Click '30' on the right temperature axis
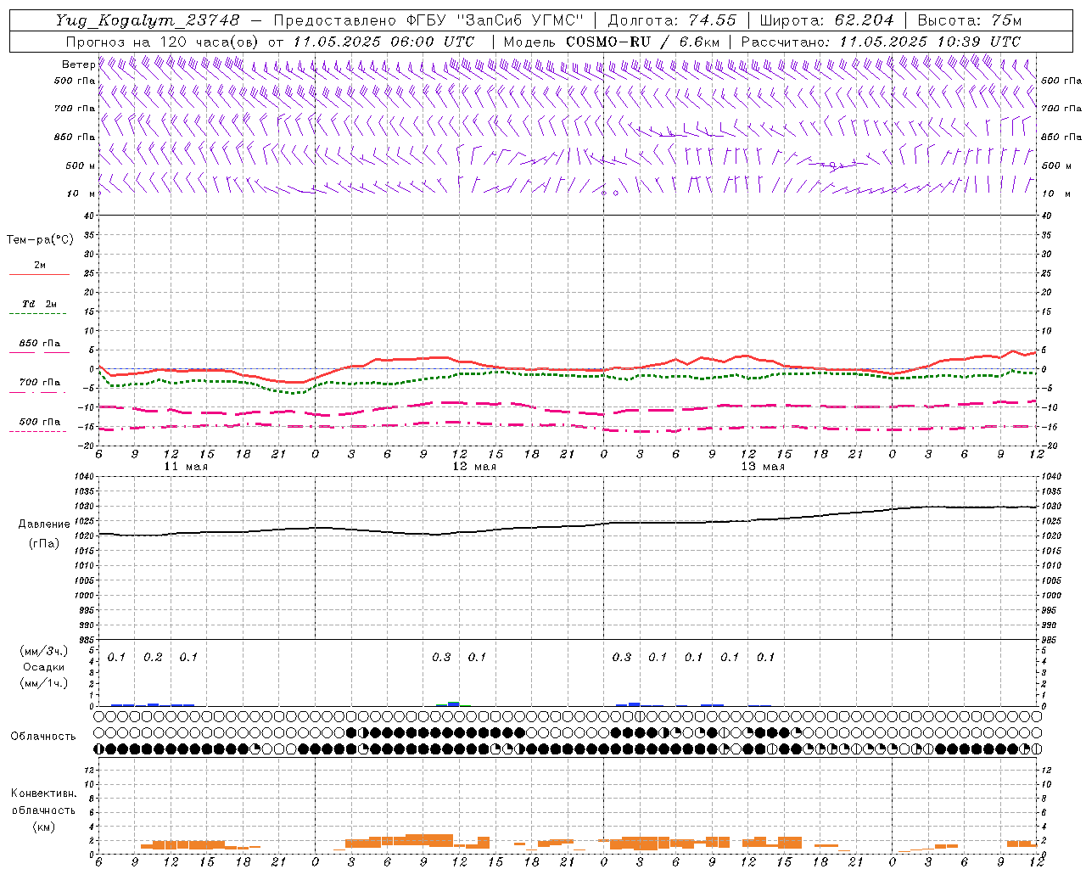The width and height of the screenshot is (1086, 869). tap(1046, 255)
